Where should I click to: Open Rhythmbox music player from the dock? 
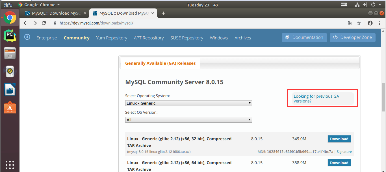point(10,72)
